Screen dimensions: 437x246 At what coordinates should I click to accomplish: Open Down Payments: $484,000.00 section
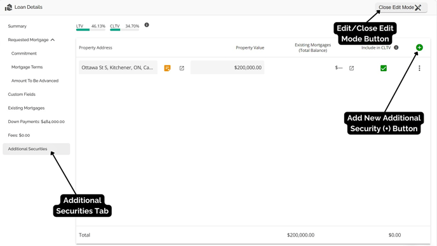pos(36,122)
